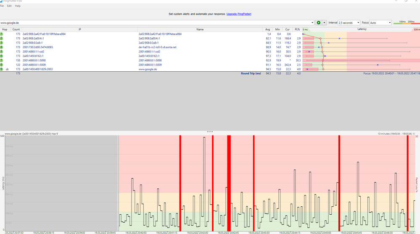Click the target address field containing www.google.de
The height and width of the screenshot is (234, 420).
pos(156,23)
